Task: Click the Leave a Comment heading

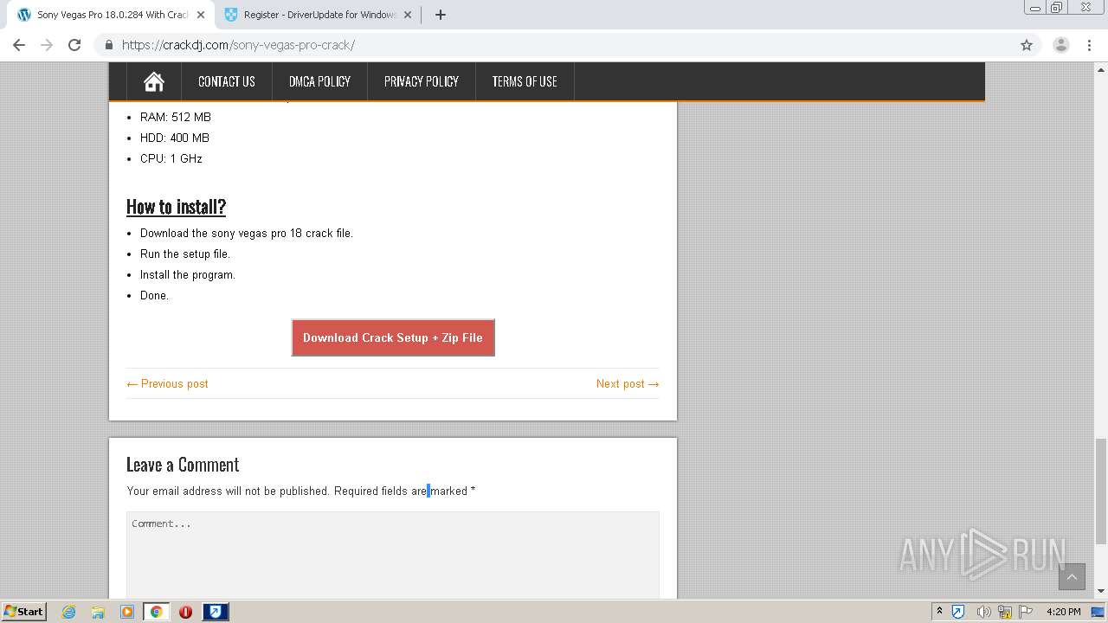Action: [x=183, y=465]
